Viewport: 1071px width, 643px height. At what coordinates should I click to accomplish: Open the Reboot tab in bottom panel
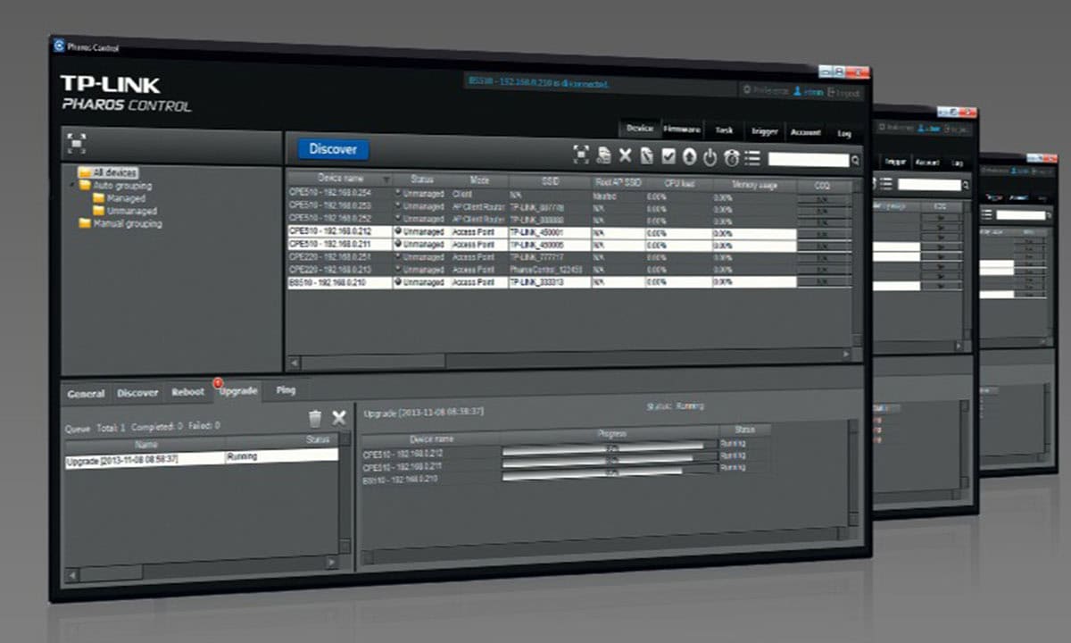[187, 391]
